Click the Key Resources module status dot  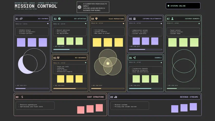coord(85,63)
